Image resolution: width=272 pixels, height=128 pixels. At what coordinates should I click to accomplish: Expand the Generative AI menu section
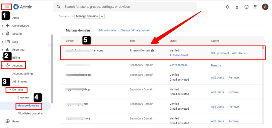coord(3,26)
